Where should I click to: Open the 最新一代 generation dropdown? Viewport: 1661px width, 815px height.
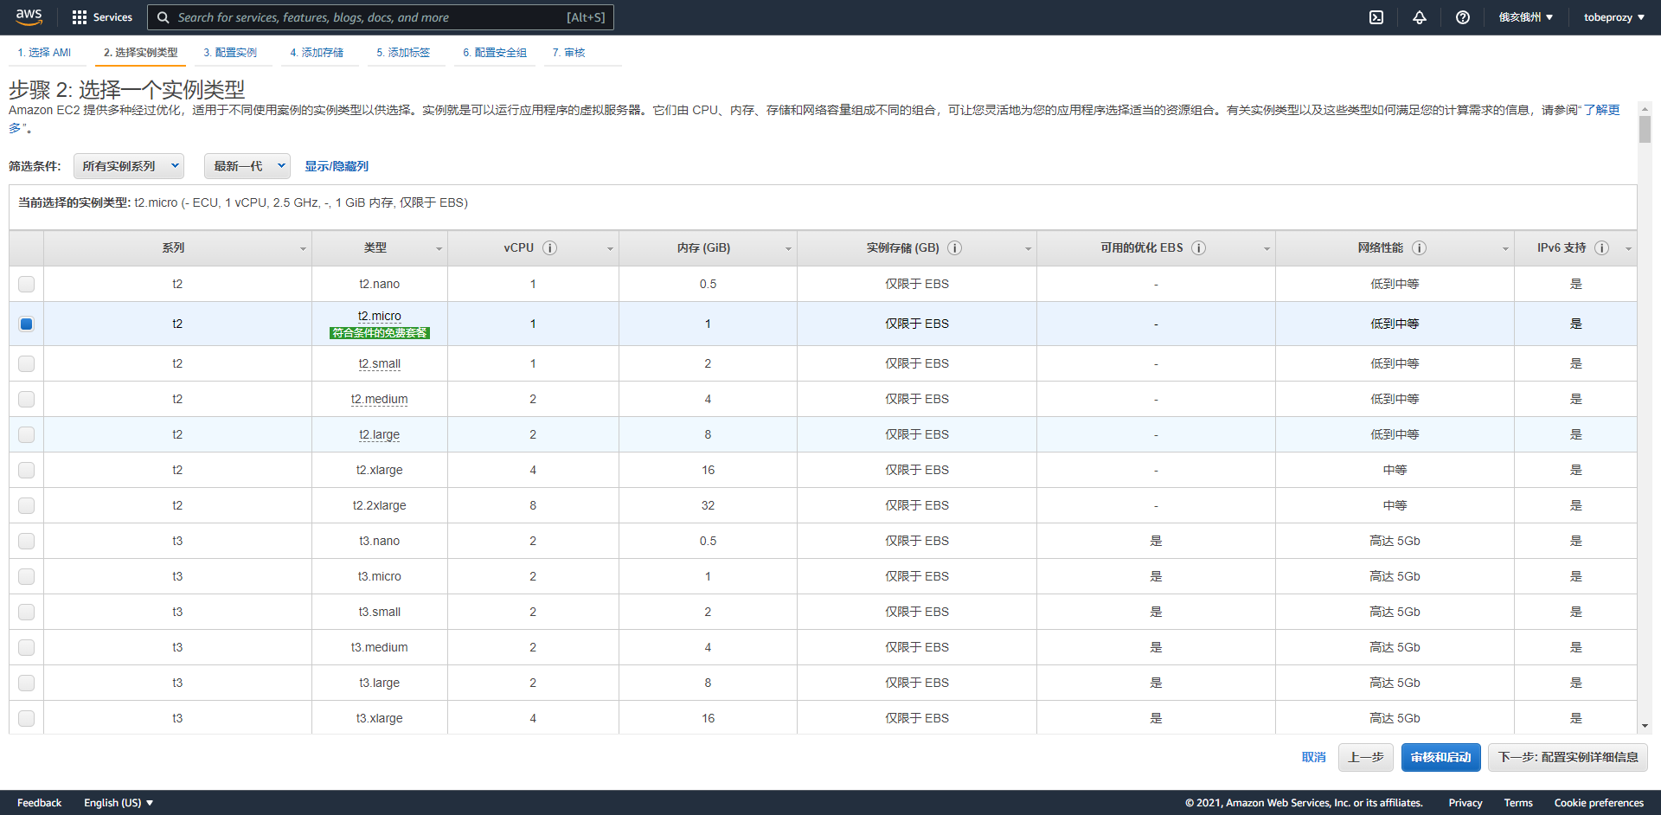click(x=247, y=166)
